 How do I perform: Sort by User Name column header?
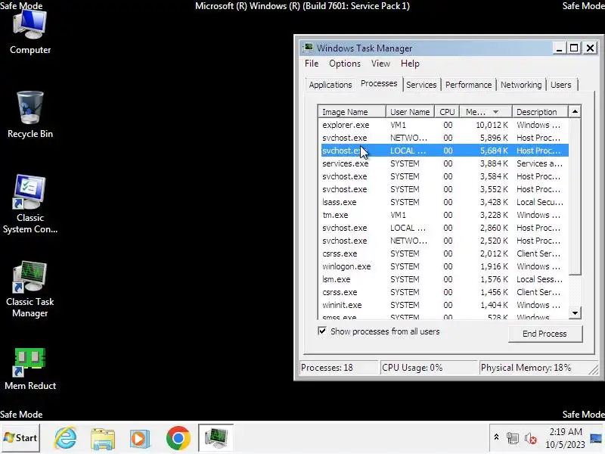(x=410, y=112)
